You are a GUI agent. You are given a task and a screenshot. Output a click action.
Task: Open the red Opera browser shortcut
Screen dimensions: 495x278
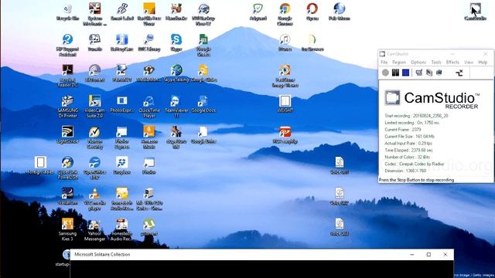(x=312, y=12)
